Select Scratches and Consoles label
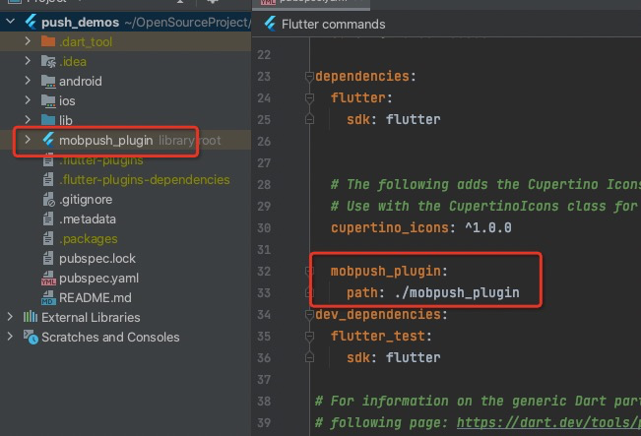The height and width of the screenshot is (436, 641). [x=110, y=337]
